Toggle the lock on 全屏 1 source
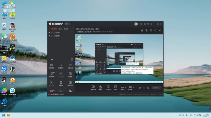The width and height of the screenshot is (211, 118). (x=52, y=33)
